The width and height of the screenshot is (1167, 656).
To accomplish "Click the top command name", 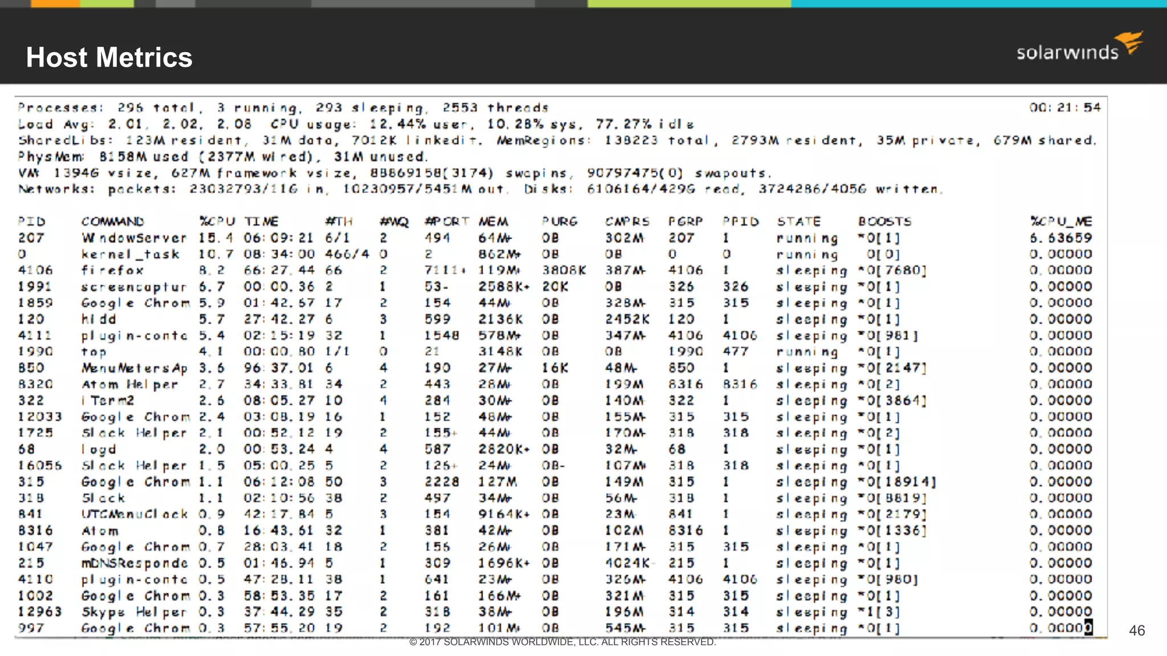I will (x=93, y=352).
